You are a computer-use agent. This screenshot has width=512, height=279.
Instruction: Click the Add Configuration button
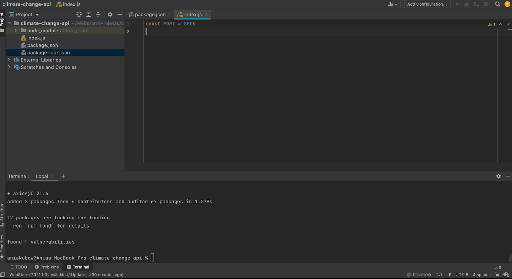click(427, 4)
